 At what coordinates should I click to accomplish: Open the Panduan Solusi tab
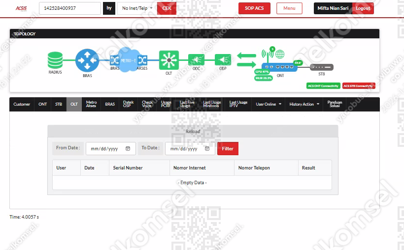tap(335, 104)
